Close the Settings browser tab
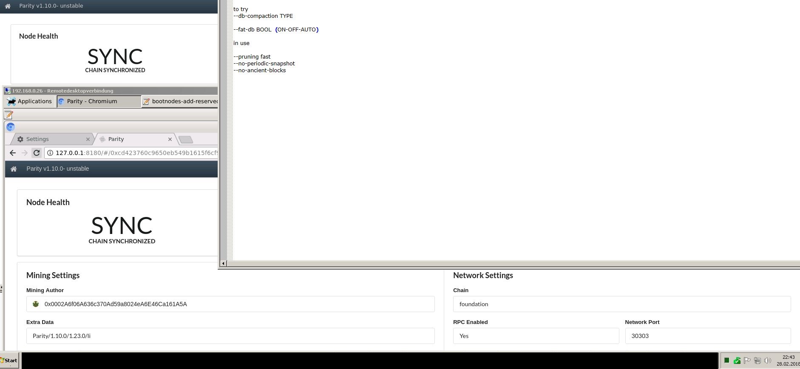Viewport: 800px width, 369px height. coord(88,139)
